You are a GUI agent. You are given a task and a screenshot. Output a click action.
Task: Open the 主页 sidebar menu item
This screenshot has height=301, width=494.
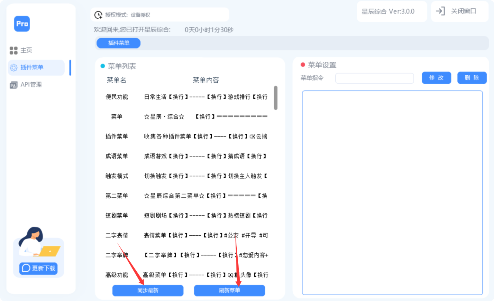pos(26,50)
